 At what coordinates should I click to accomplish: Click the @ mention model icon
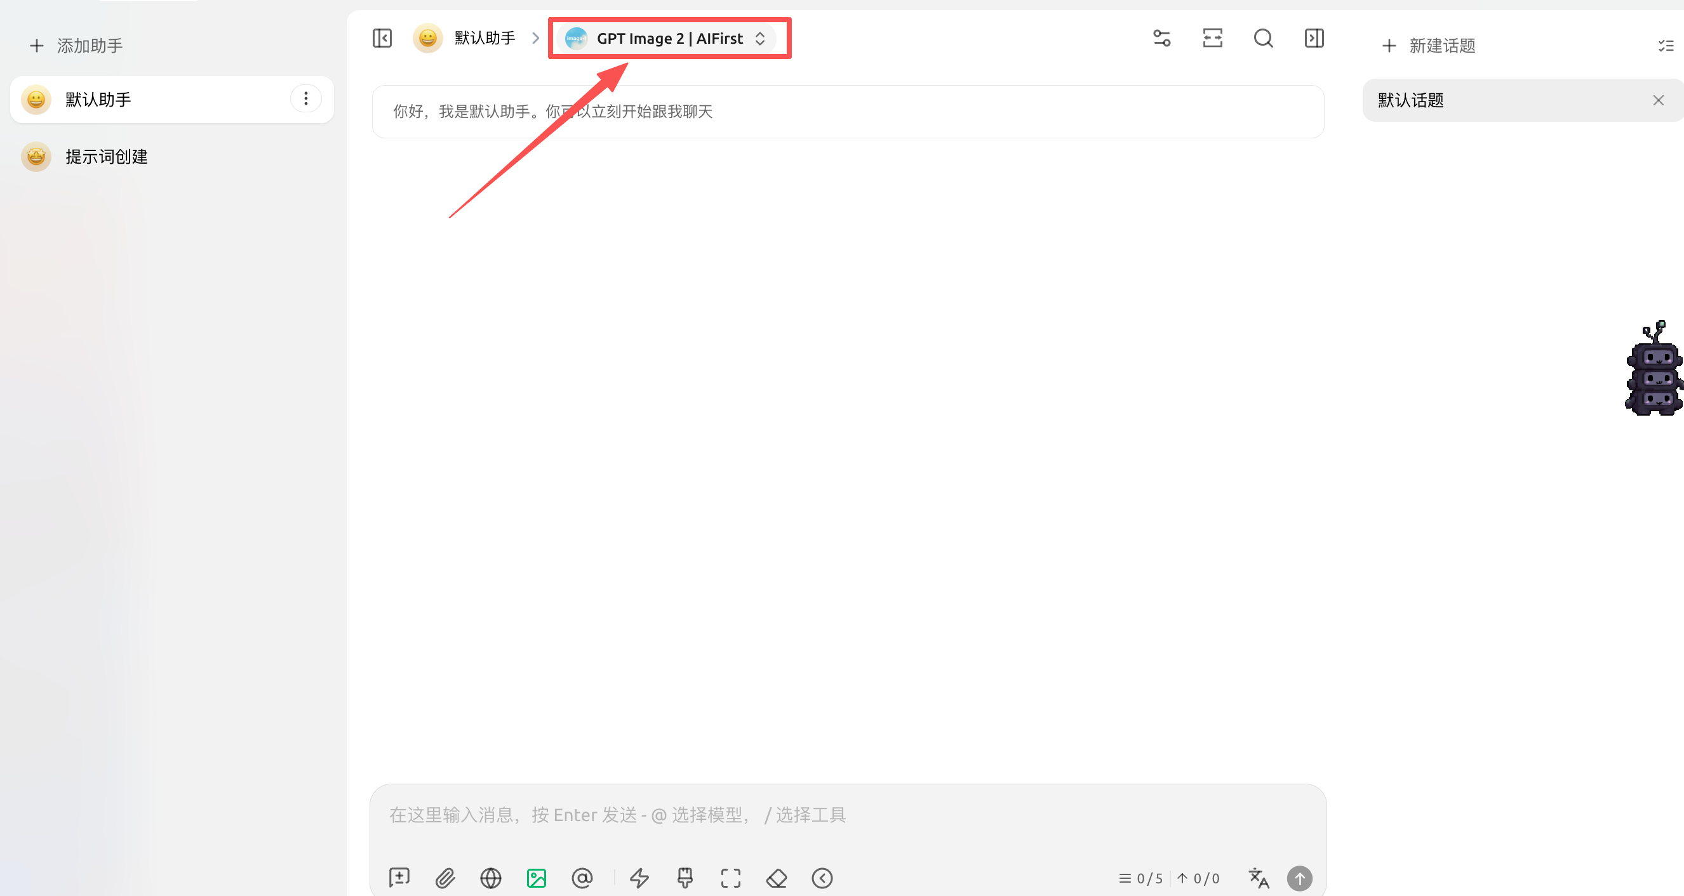tap(582, 878)
